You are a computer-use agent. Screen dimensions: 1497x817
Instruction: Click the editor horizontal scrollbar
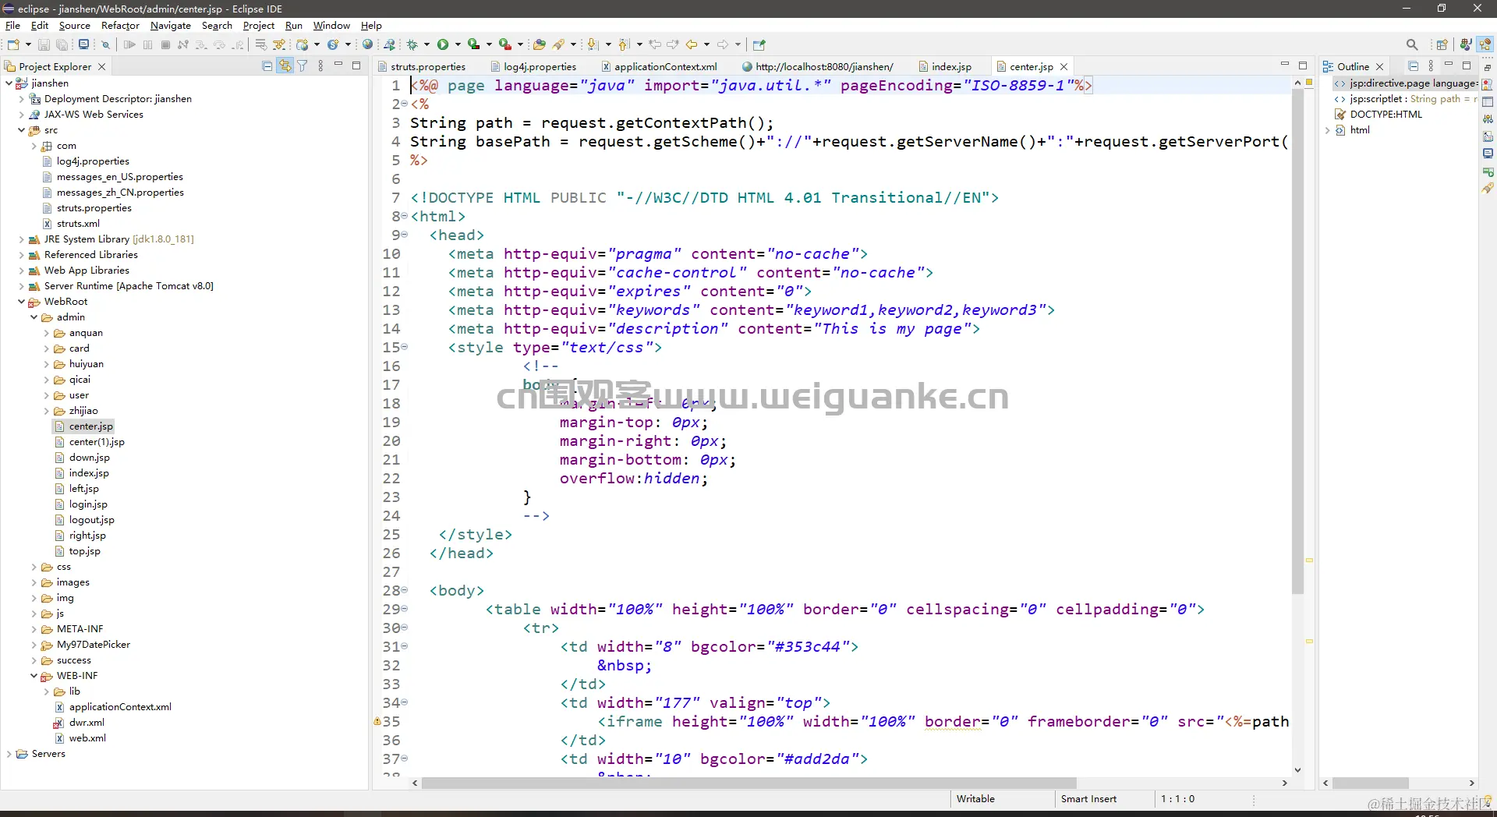pos(748,783)
